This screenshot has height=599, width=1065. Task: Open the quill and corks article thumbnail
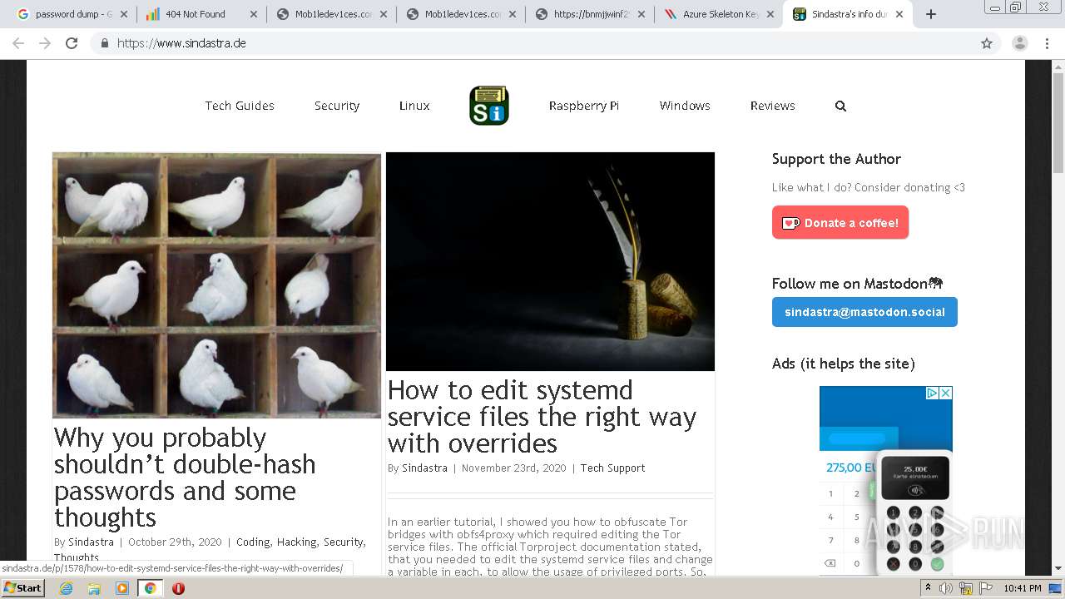point(550,261)
